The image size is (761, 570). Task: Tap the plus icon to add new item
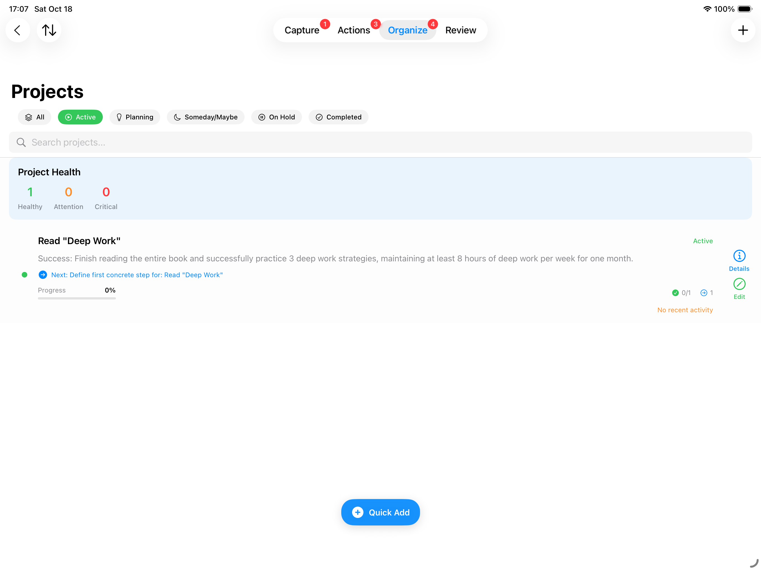[743, 30]
